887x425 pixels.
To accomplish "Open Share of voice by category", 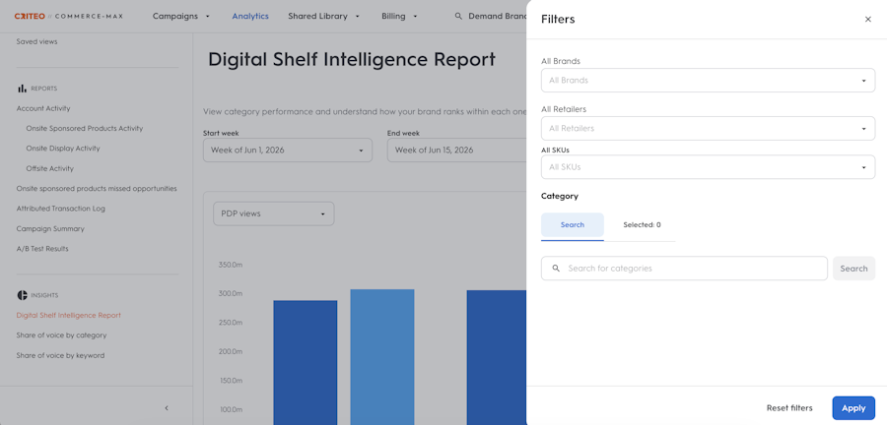I will coord(61,335).
